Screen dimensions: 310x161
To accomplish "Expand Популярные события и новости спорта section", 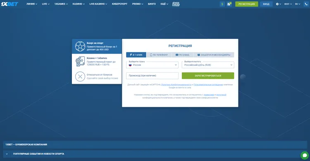I will point(155,154).
